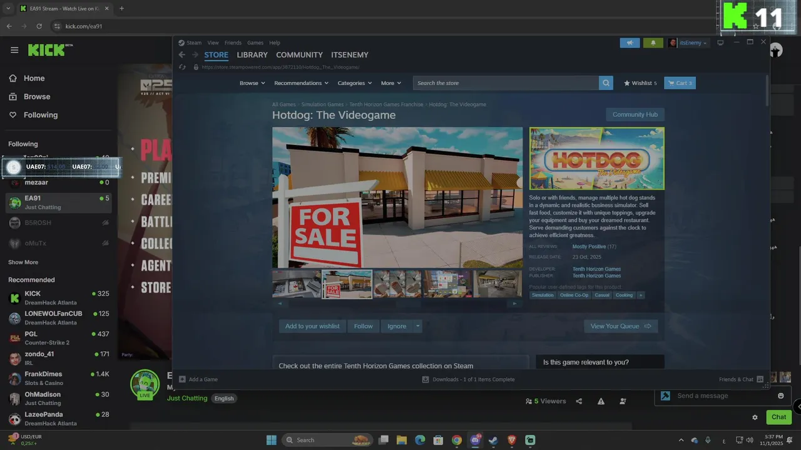Image resolution: width=801 pixels, height=450 pixels.
Task: Open PGL Counter-Strike 2 channel
Action: click(x=59, y=338)
